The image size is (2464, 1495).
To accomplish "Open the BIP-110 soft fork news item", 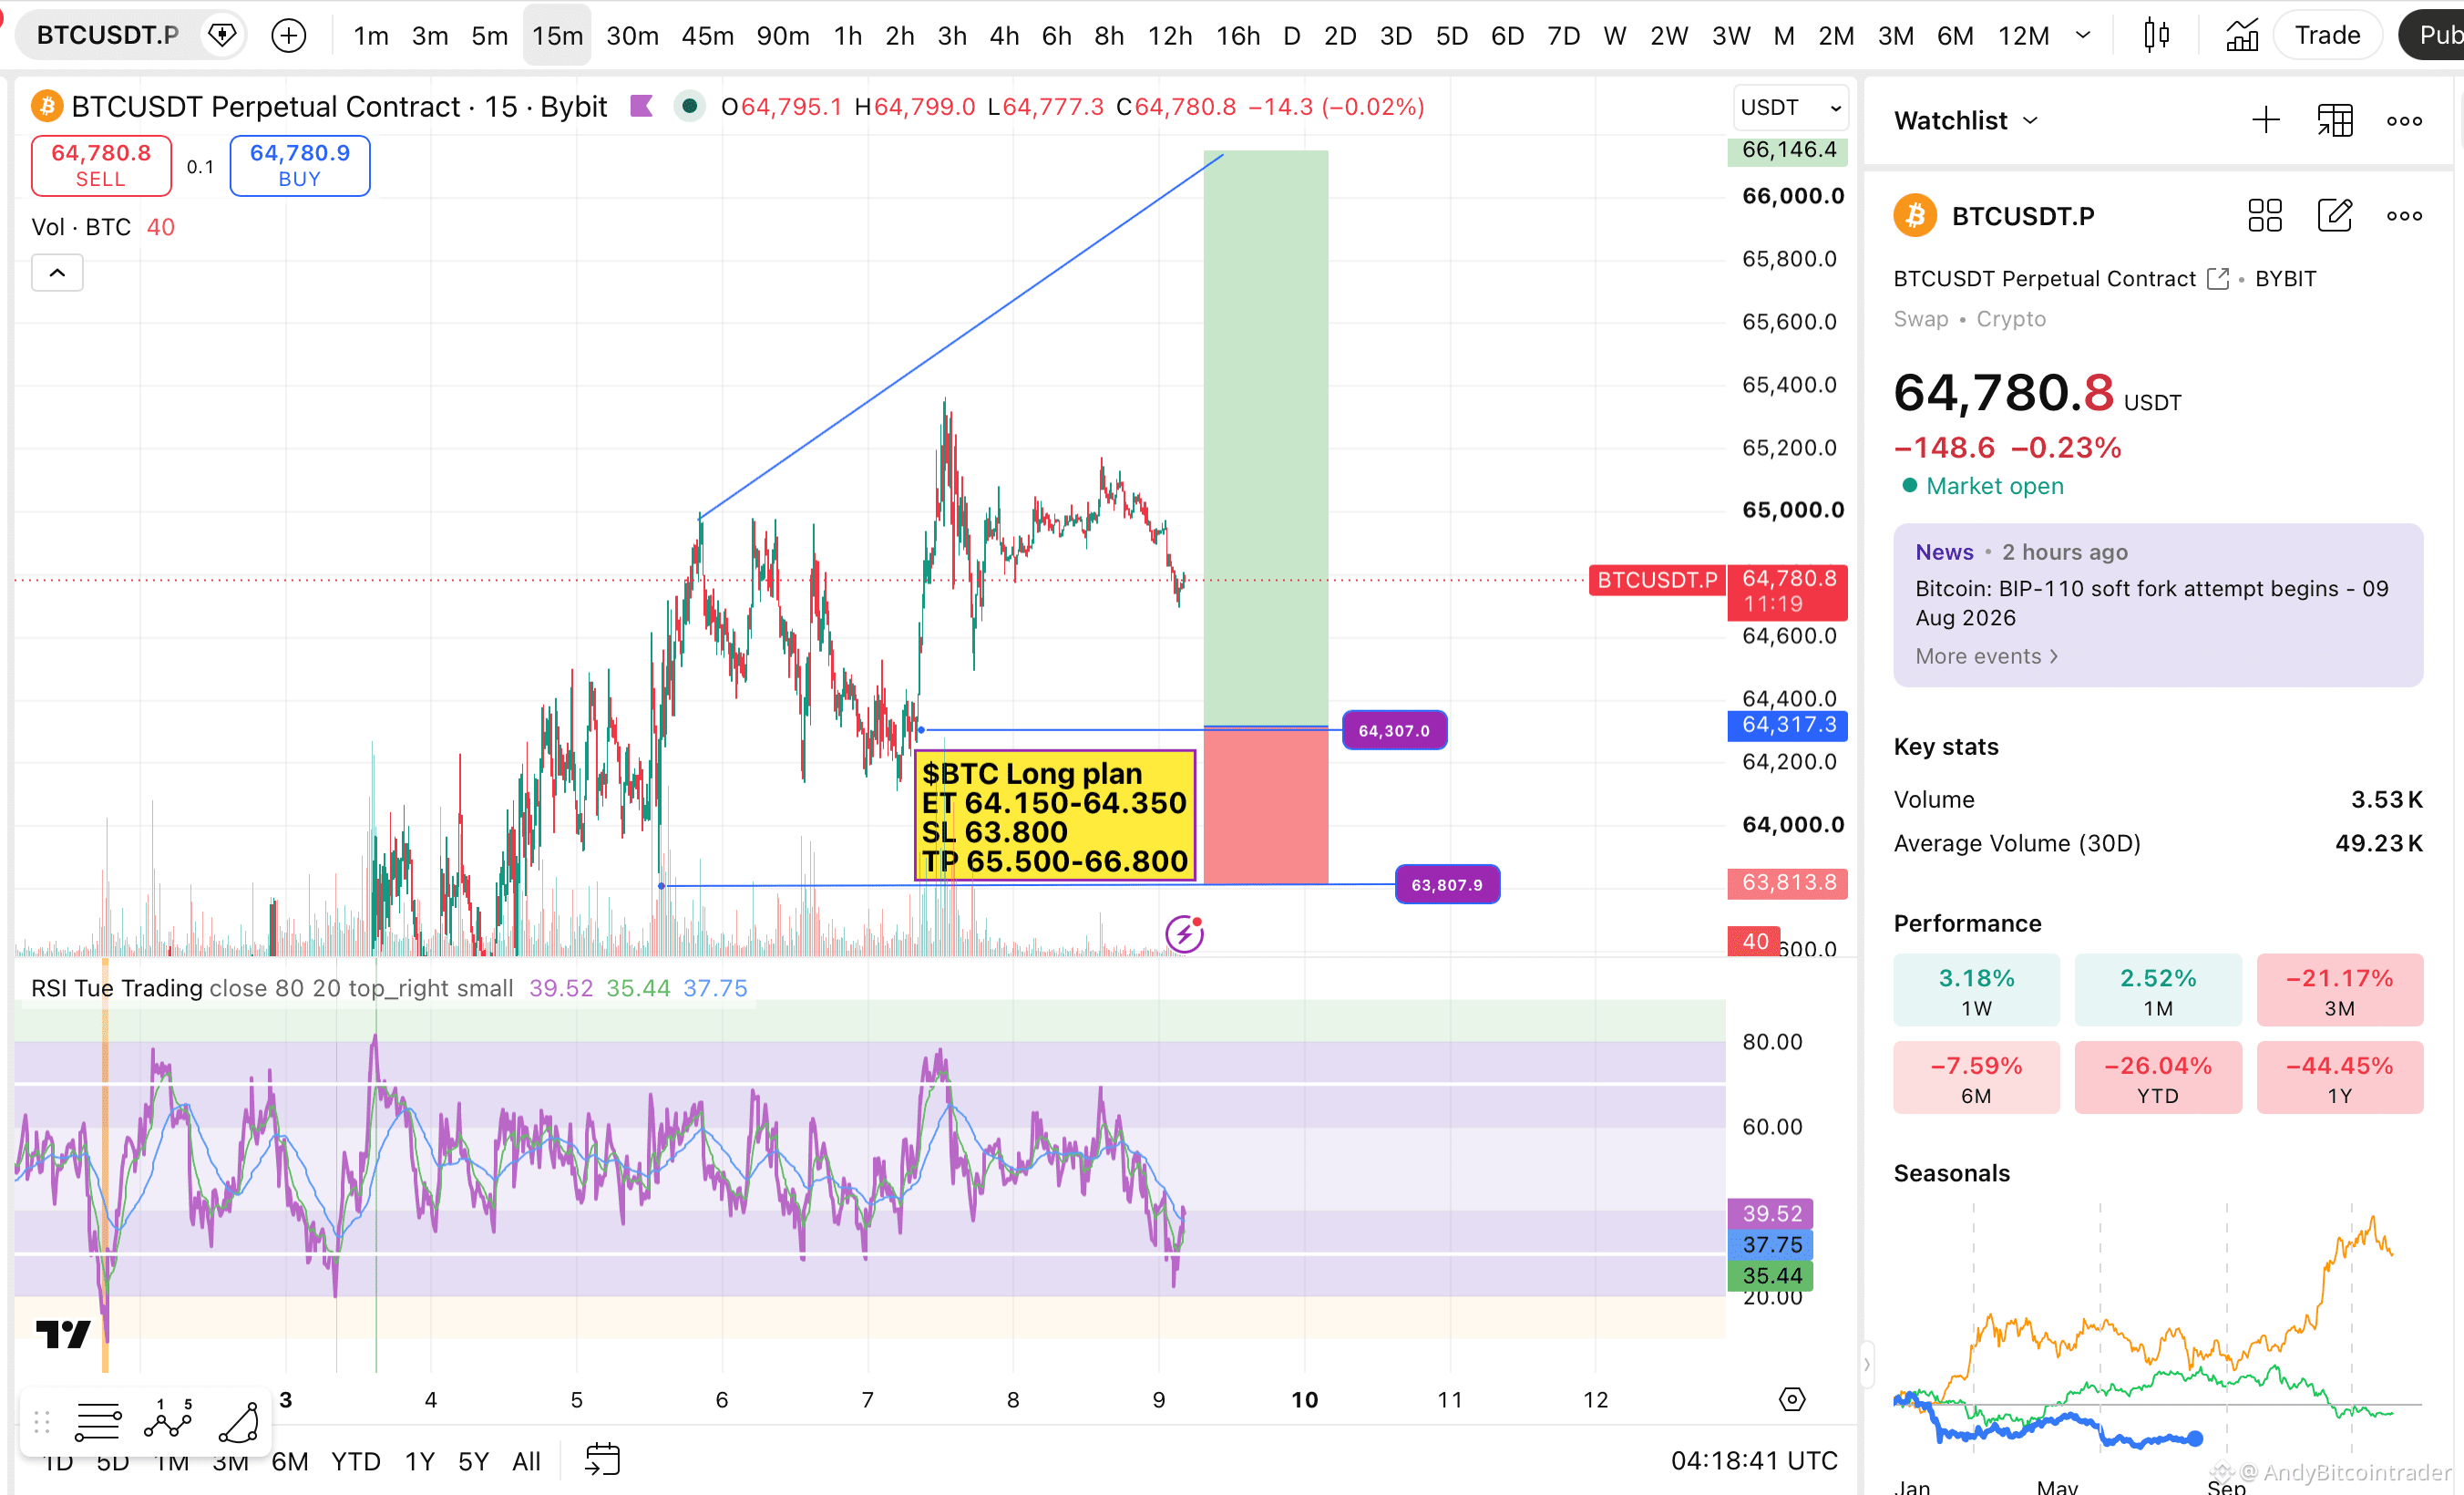I will (2151, 603).
